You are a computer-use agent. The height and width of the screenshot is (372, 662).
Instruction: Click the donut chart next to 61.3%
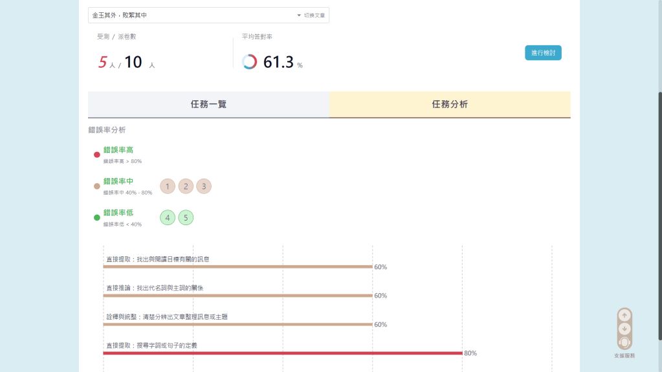click(249, 62)
